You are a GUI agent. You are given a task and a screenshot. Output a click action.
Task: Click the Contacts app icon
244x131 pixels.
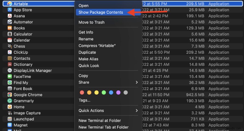point(10,58)
